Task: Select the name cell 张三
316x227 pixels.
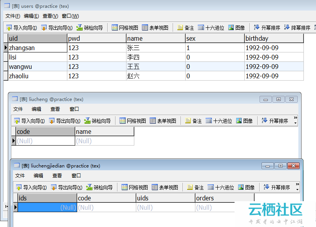Action: click(156, 48)
